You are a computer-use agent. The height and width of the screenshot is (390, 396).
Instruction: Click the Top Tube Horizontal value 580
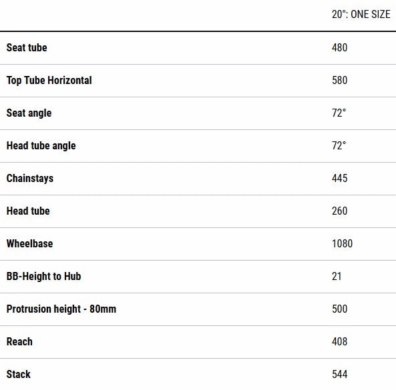coord(340,81)
